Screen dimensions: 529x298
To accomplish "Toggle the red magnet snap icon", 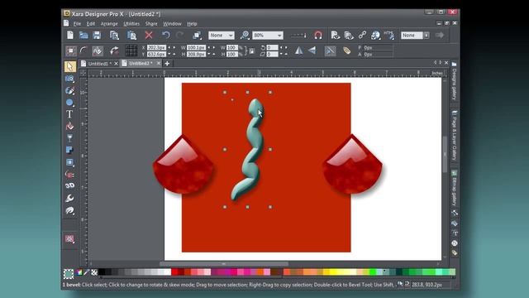I will 318,35.
